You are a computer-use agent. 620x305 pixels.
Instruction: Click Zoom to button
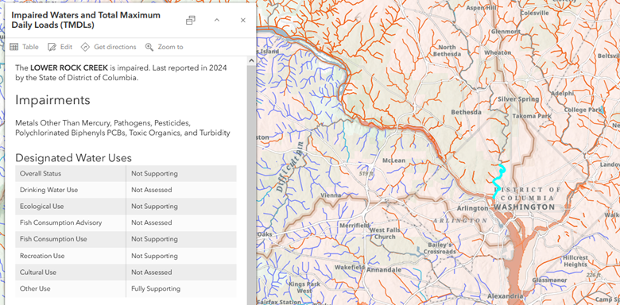pyautogui.click(x=164, y=47)
